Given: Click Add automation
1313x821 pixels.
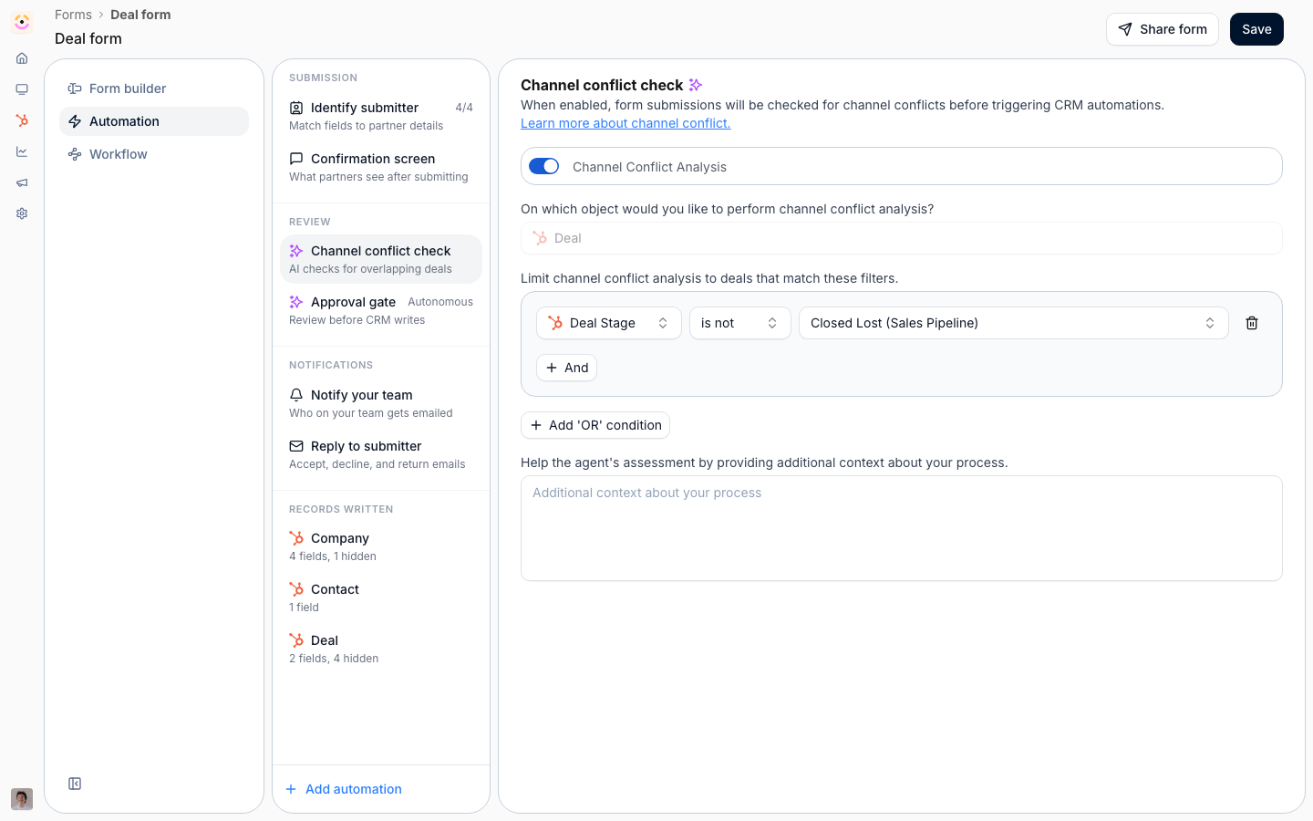Looking at the screenshot, I should 344,789.
